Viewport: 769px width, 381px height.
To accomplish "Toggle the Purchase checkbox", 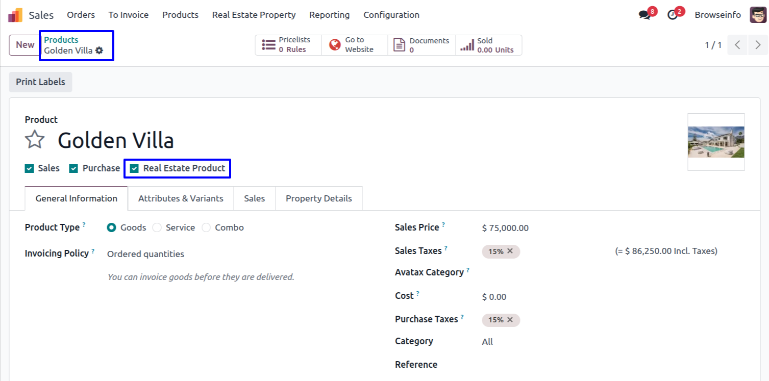I will (x=74, y=168).
